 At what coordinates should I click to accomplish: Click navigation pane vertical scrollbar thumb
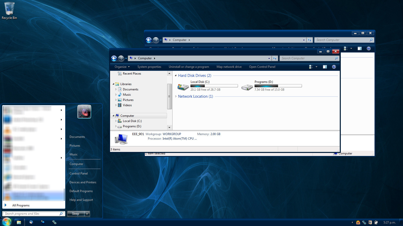pos(169,96)
